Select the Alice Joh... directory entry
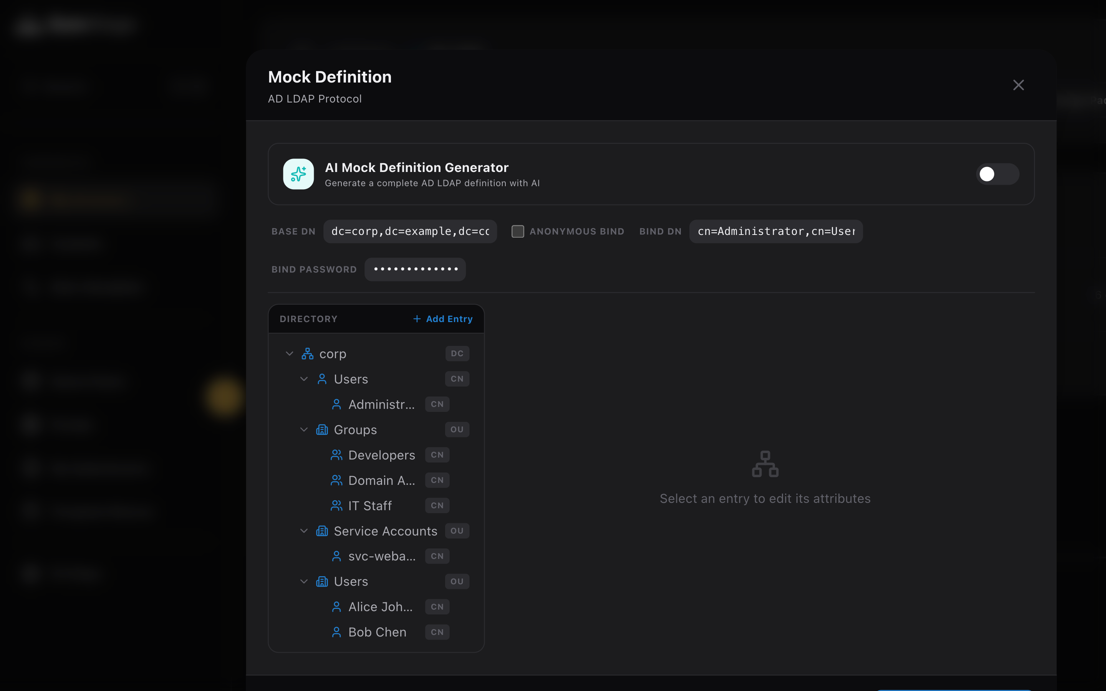 [380, 607]
